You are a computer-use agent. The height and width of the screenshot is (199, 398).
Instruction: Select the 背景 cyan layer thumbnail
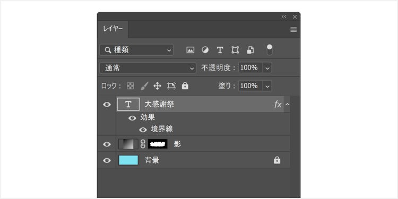(x=128, y=160)
